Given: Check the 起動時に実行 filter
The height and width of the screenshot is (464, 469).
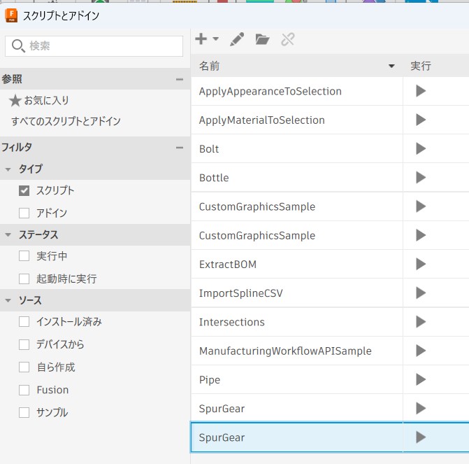Looking at the screenshot, I should coord(24,279).
